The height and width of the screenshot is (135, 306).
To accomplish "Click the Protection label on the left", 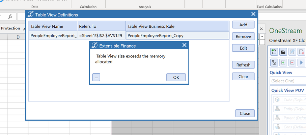I will click(10, 28).
